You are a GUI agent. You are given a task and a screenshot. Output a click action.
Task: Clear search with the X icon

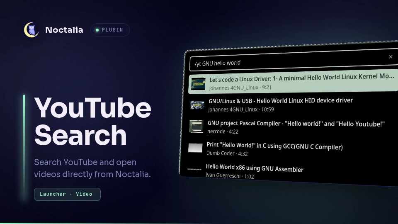click(x=391, y=57)
